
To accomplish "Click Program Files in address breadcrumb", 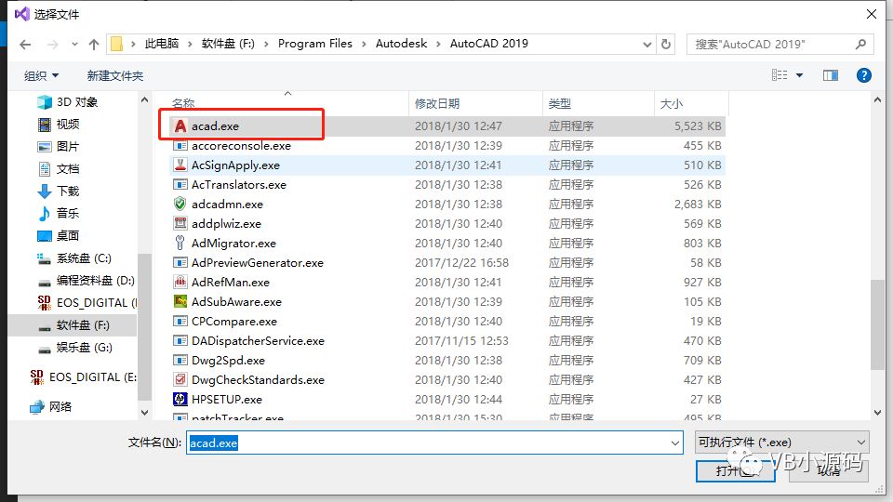I will tap(315, 44).
